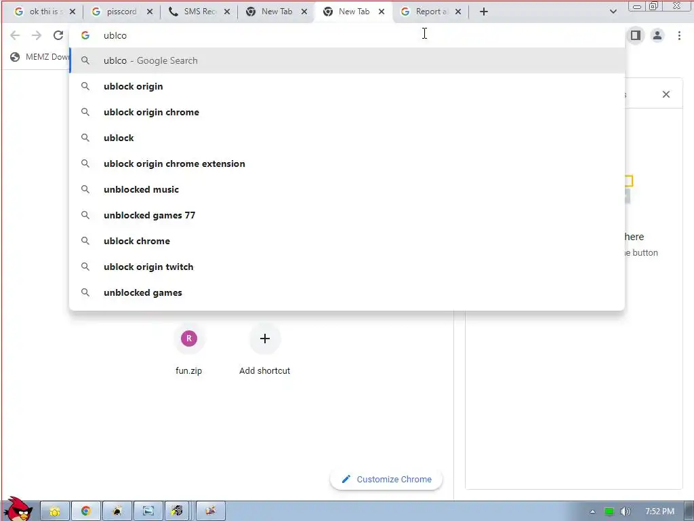Open the MEMZ Download bookmark

(x=39, y=57)
